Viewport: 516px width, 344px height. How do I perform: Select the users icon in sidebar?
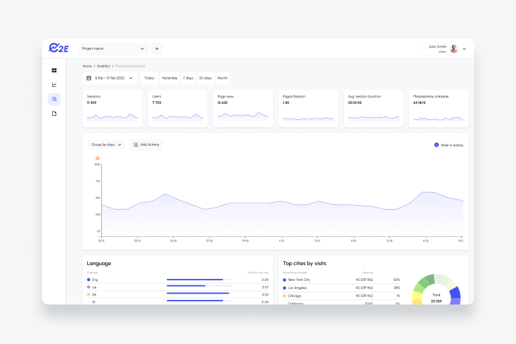[54, 99]
